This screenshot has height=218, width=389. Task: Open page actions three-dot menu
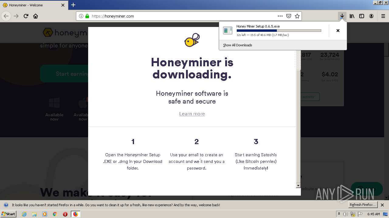(x=280, y=16)
